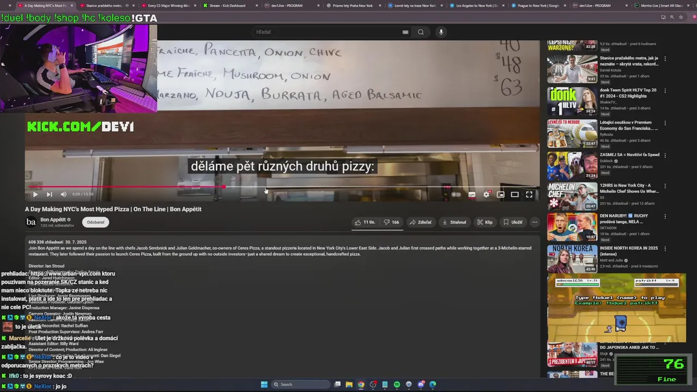This screenshot has height=392, width=697.
Task: Download the video with Stiahnuť
Action: tap(454, 222)
